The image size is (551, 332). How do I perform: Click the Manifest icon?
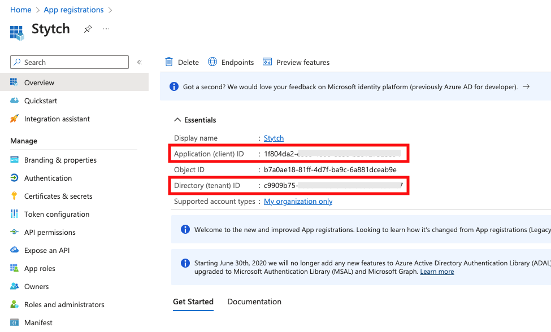pos(14,322)
